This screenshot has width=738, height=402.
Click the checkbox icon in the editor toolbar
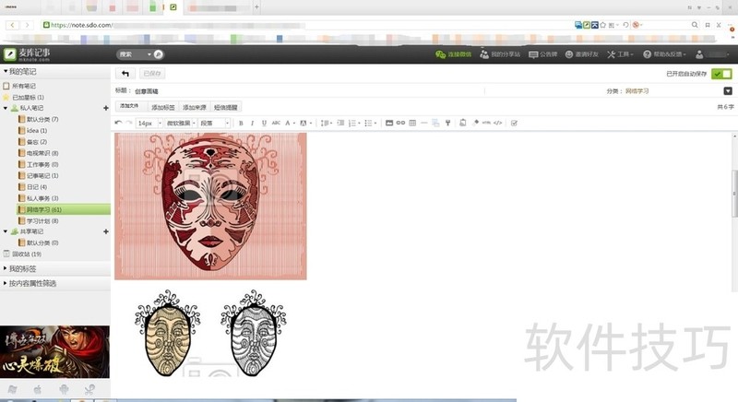(514, 123)
